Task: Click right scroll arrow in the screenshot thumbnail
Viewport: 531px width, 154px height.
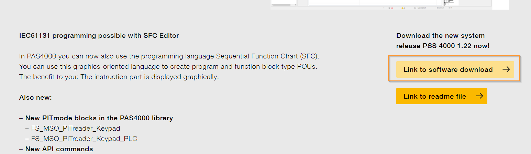Action: tap(296, 5)
